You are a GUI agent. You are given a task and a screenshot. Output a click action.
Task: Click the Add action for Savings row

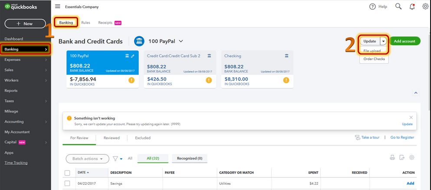point(411,183)
